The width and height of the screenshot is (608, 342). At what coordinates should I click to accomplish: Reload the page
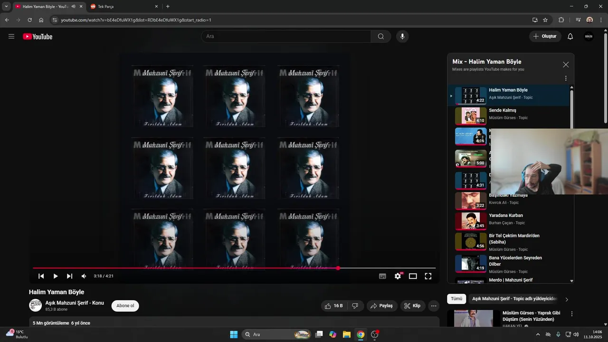pos(29,20)
